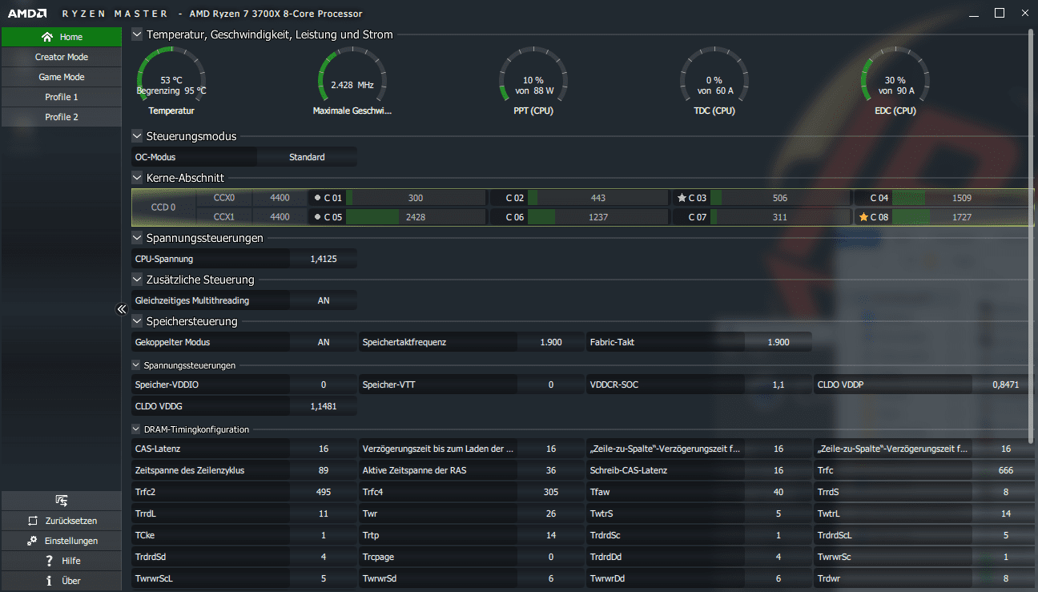The width and height of the screenshot is (1038, 592).
Task: Click the Temperatur gauge
Action: pos(171,82)
